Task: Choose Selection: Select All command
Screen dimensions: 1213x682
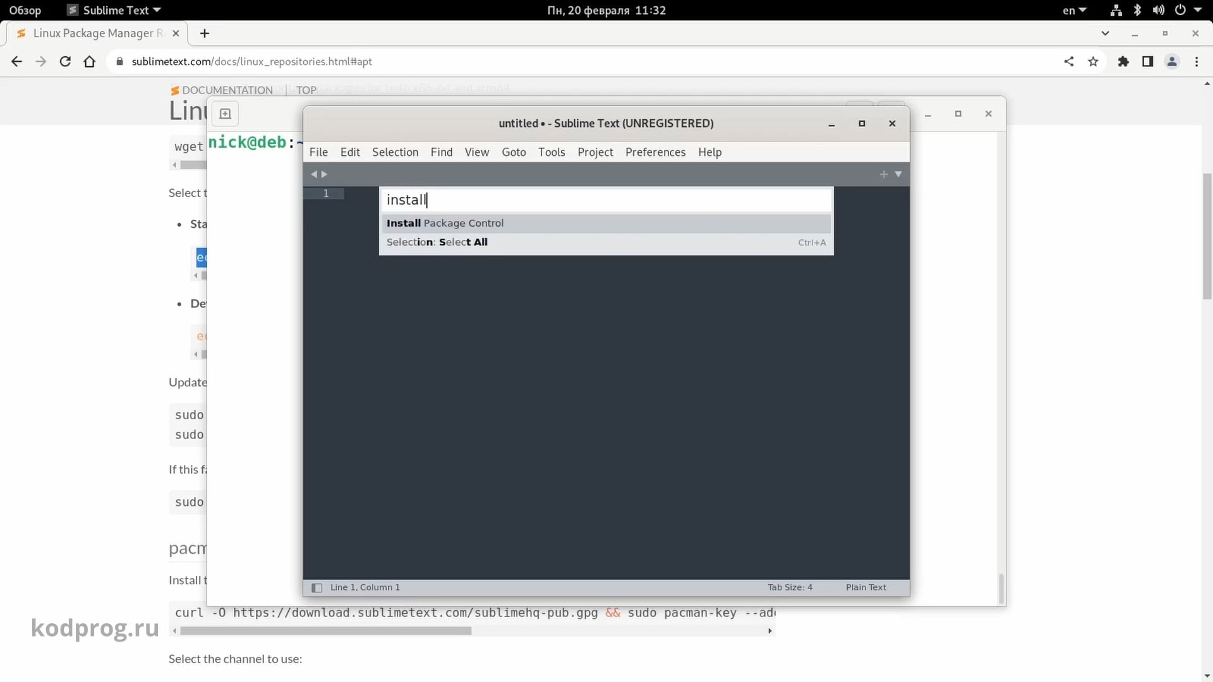Action: pyautogui.click(x=606, y=242)
